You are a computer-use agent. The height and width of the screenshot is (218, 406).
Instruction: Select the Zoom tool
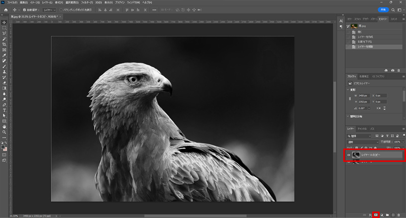coord(4,132)
